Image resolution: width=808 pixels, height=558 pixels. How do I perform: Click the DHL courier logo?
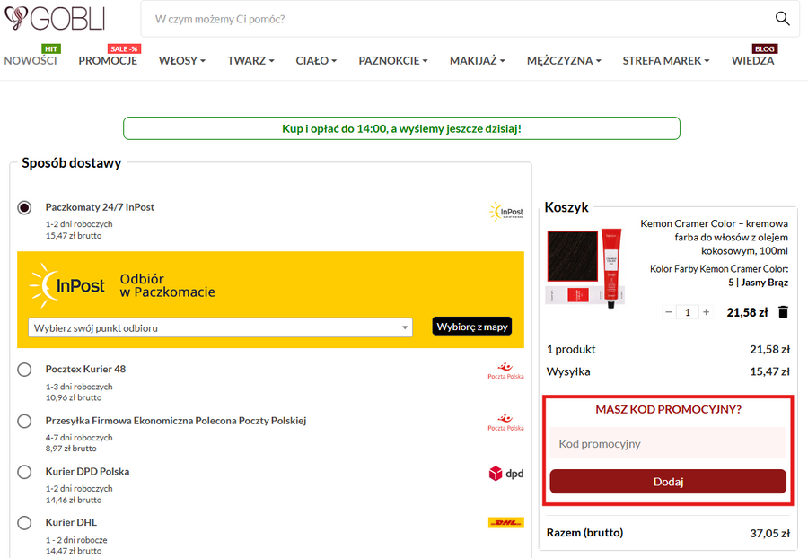[x=506, y=522]
